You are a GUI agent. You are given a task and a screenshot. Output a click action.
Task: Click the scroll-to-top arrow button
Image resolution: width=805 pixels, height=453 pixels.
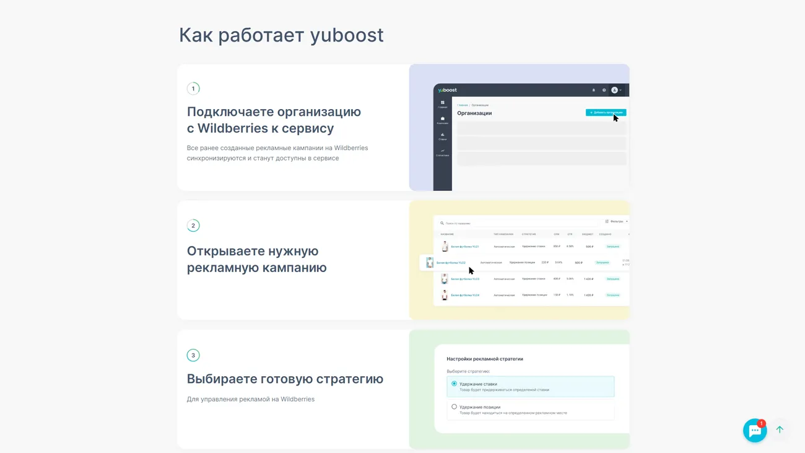(780, 429)
